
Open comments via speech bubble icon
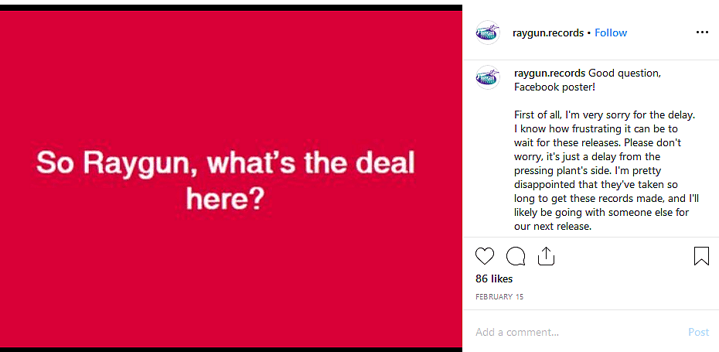pos(516,256)
